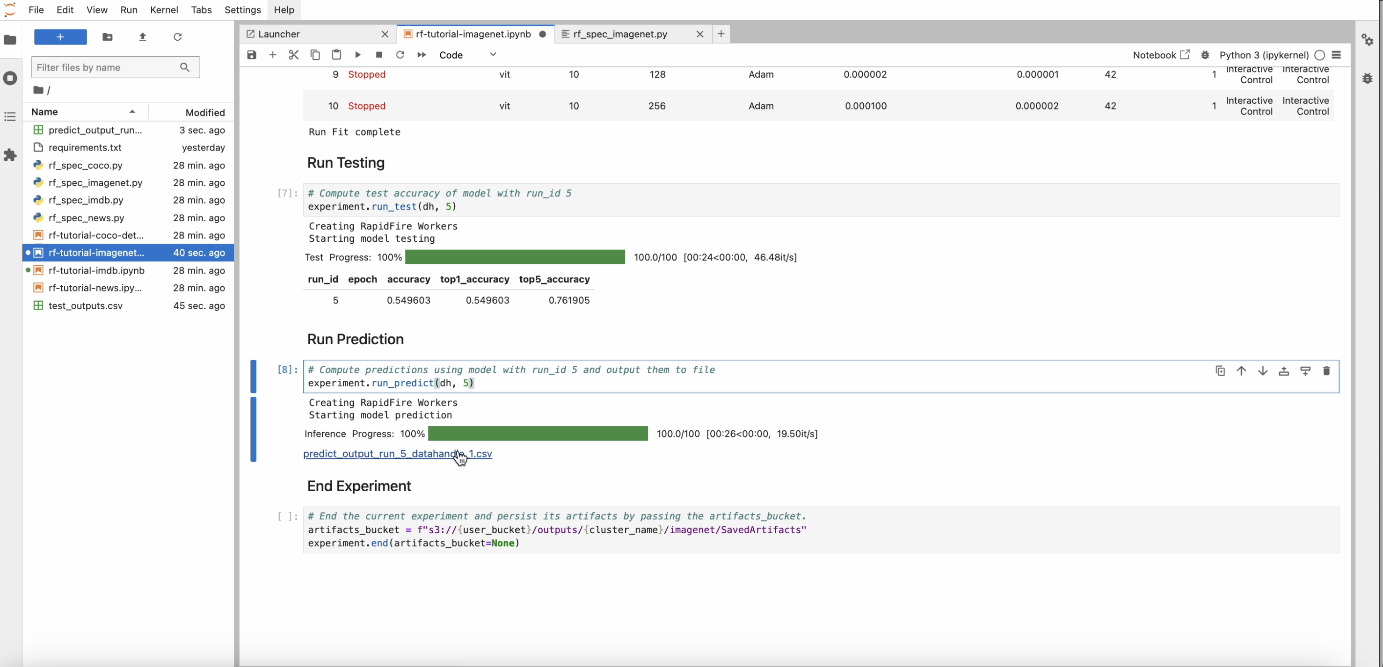
Task: Move the active cell down
Action: (x=1263, y=371)
